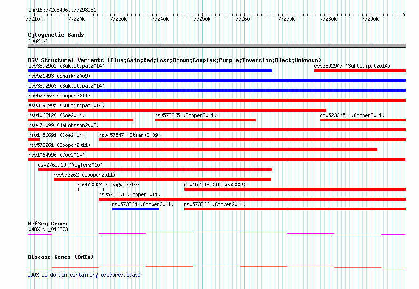The image size is (419, 289).
Task: Click the nsv457547 red loss bar
Action: [252, 140]
